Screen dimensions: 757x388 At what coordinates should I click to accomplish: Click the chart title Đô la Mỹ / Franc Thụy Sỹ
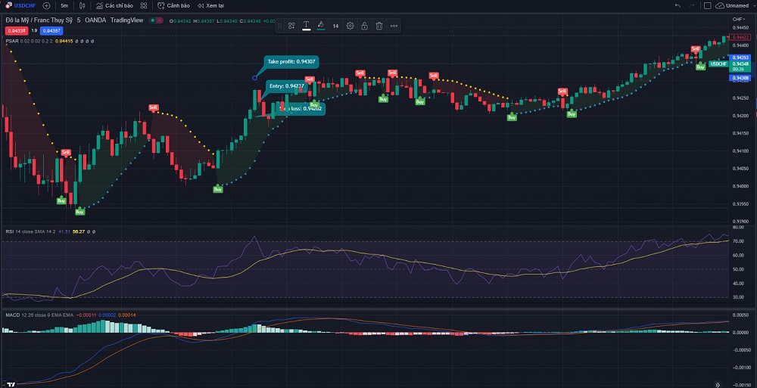40,20
